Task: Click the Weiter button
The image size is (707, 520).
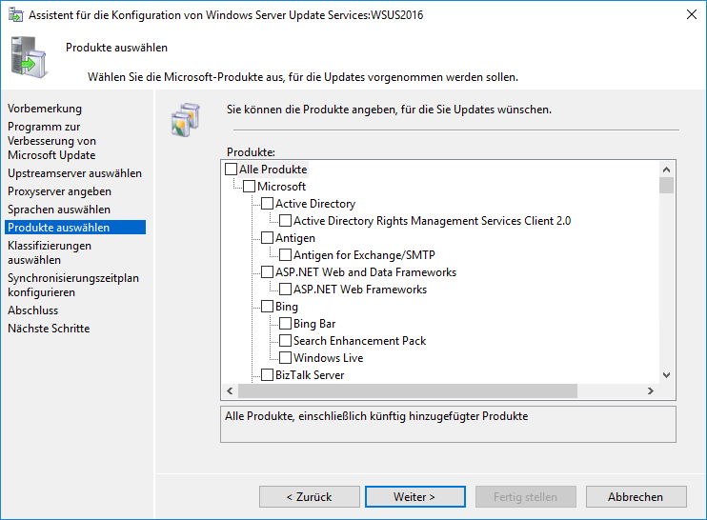Action: pyautogui.click(x=414, y=496)
